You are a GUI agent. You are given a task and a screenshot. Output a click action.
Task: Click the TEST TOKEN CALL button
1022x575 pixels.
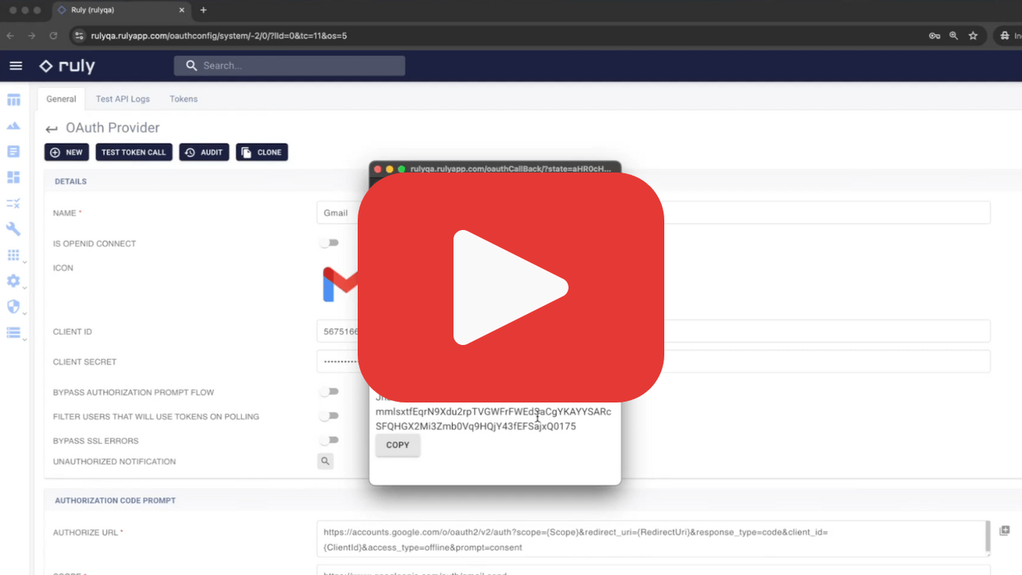click(133, 152)
